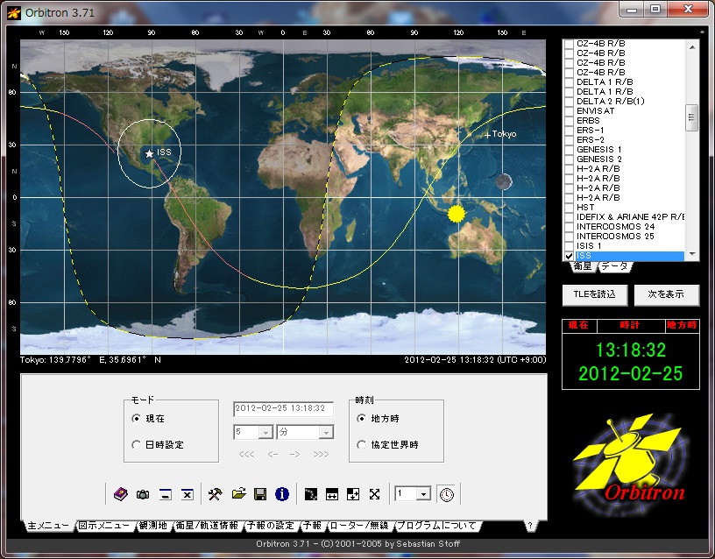Click the Orbitron title bar app icon
This screenshot has height=559, width=715.
click(14, 13)
